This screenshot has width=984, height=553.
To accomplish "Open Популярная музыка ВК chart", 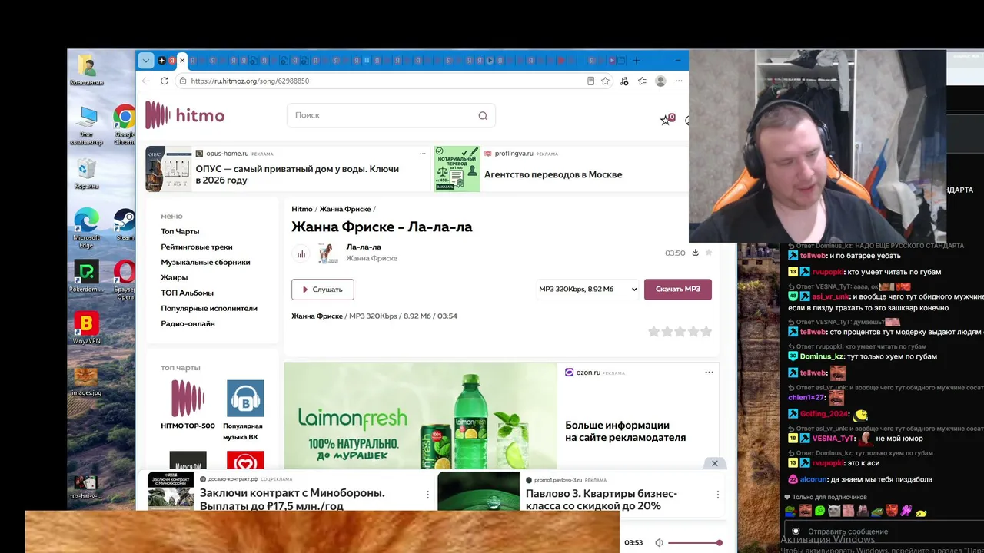I will coord(243,410).
